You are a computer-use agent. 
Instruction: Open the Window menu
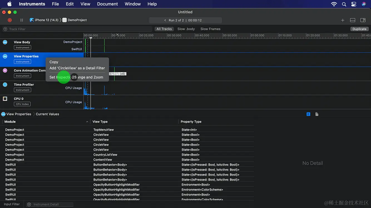pyautogui.click(x=133, y=4)
